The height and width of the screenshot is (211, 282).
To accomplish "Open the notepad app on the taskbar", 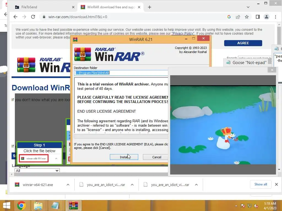I will coord(55,206).
